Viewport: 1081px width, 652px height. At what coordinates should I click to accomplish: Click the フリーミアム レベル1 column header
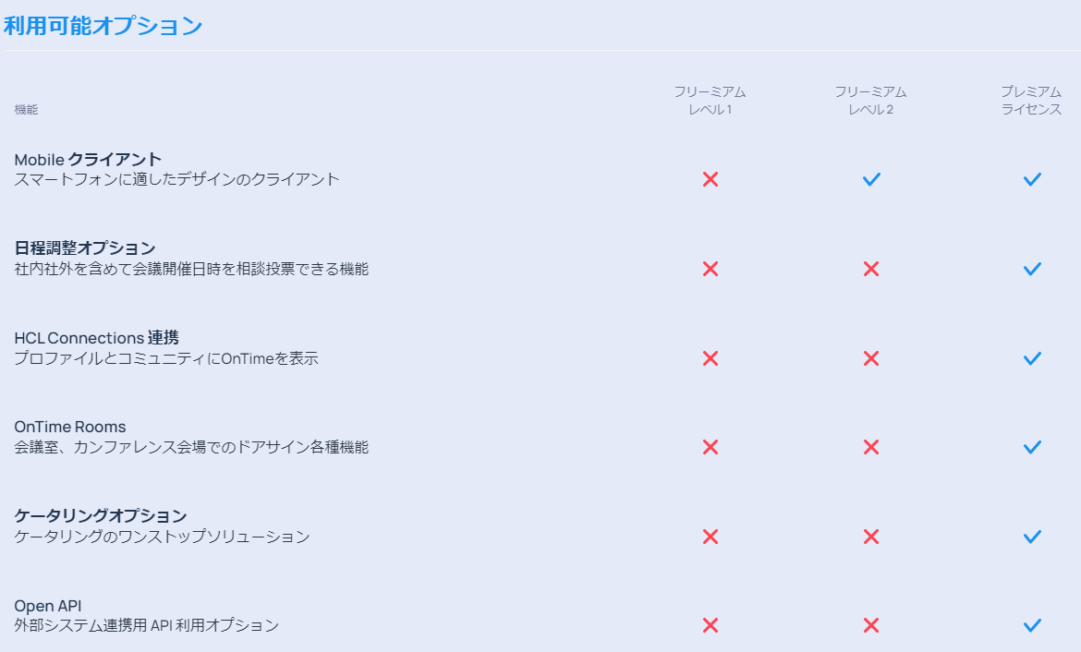point(711,101)
